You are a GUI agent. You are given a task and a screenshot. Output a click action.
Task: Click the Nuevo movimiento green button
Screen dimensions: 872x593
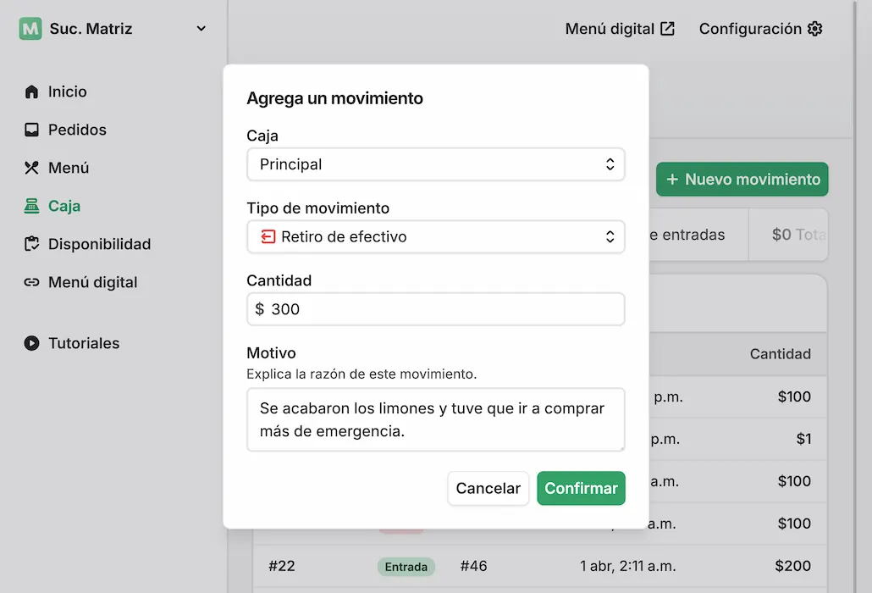pyautogui.click(x=742, y=179)
